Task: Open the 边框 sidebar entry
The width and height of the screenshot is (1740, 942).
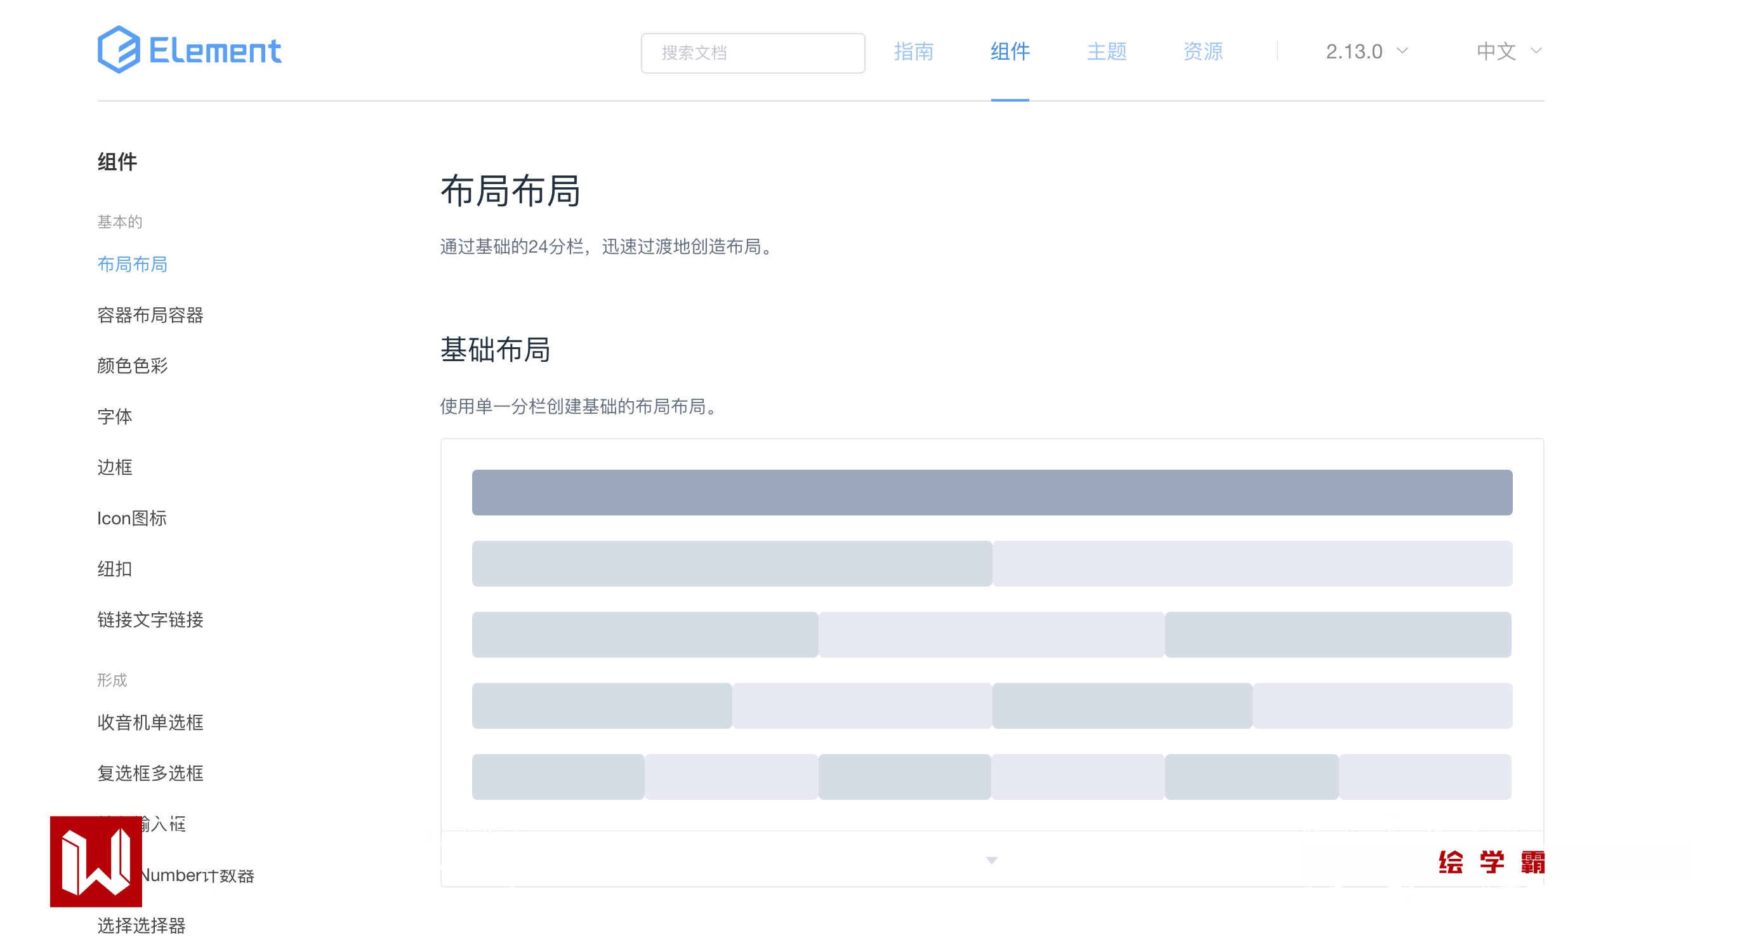Action: (115, 467)
